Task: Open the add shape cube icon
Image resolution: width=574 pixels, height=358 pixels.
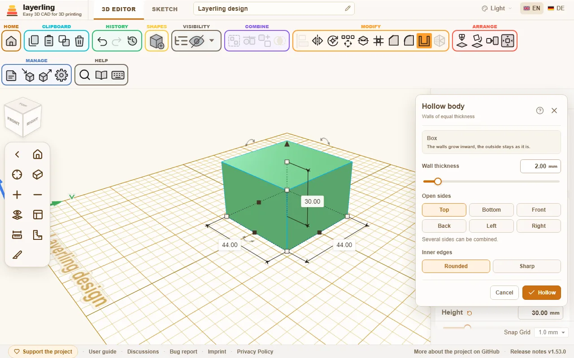Action: [157, 41]
